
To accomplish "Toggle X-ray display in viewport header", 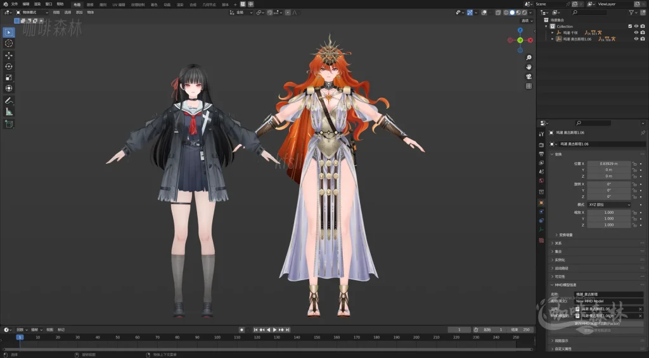I will point(498,13).
